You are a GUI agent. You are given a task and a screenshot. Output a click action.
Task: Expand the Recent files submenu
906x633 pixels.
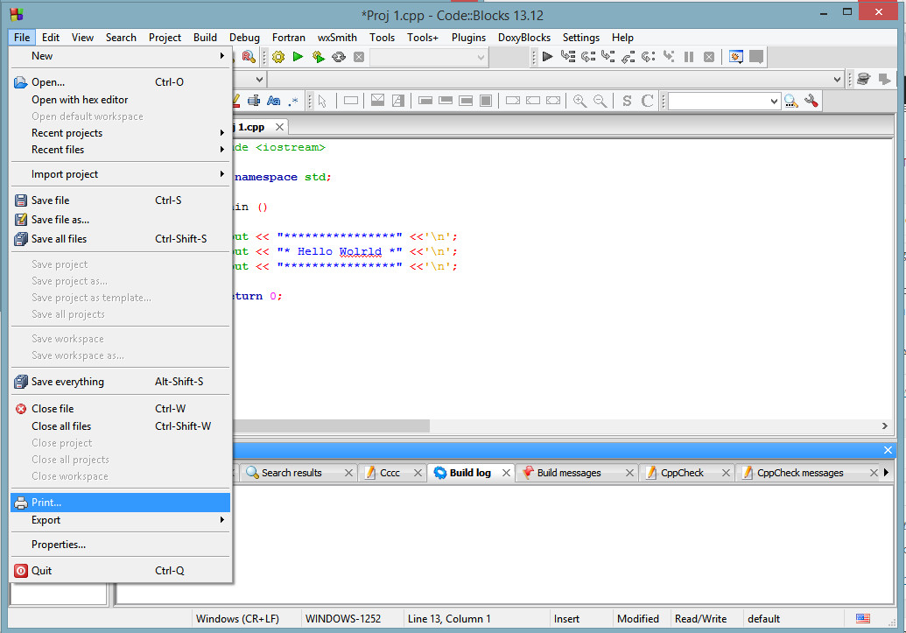[x=120, y=150]
